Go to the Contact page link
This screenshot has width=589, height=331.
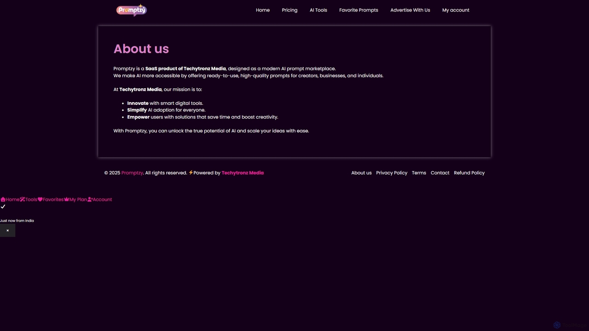tap(440, 173)
